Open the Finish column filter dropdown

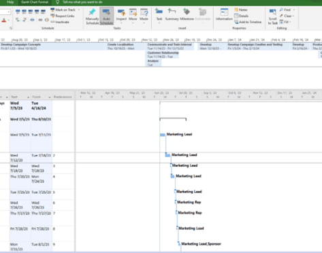click(x=50, y=97)
